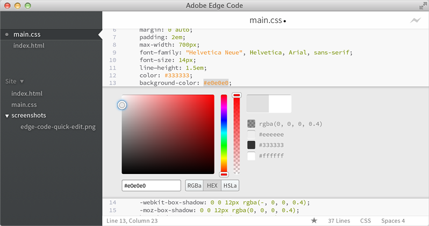Screen dimensions: 429x226
Task: Click the star icon in status bar
Action: 314,221
